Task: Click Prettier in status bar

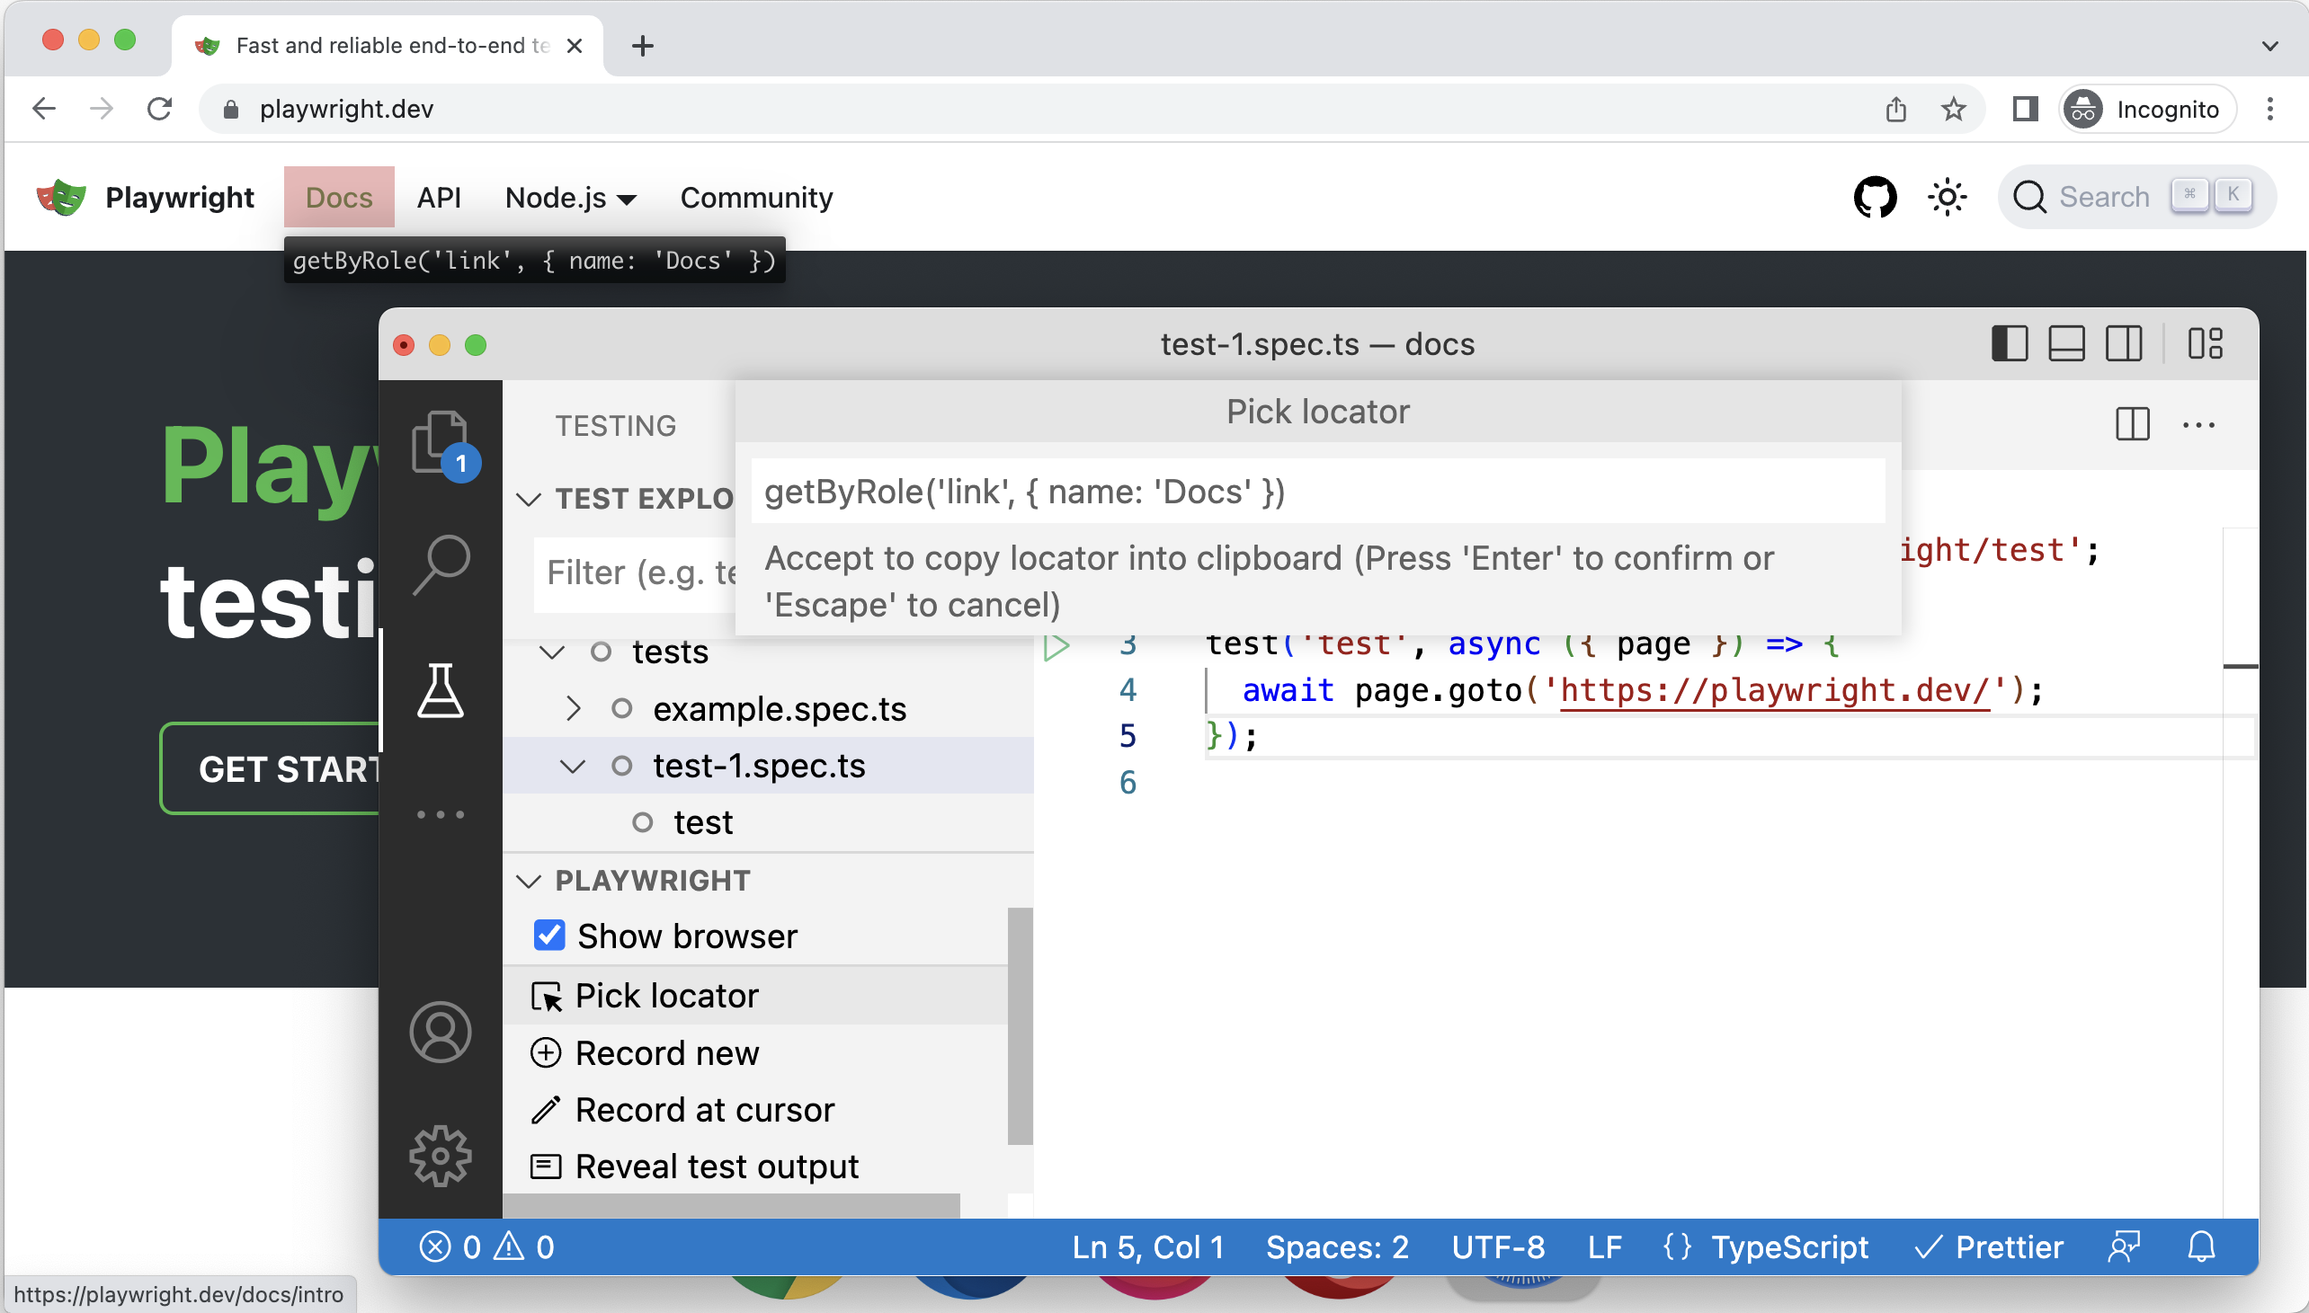Action: coord(1989,1247)
